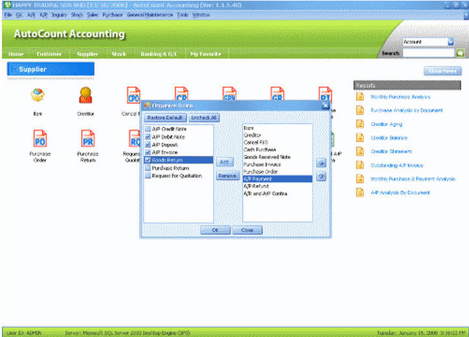Uncheck the A/P Invoice checkbox
The image size is (469, 337).
click(x=147, y=152)
